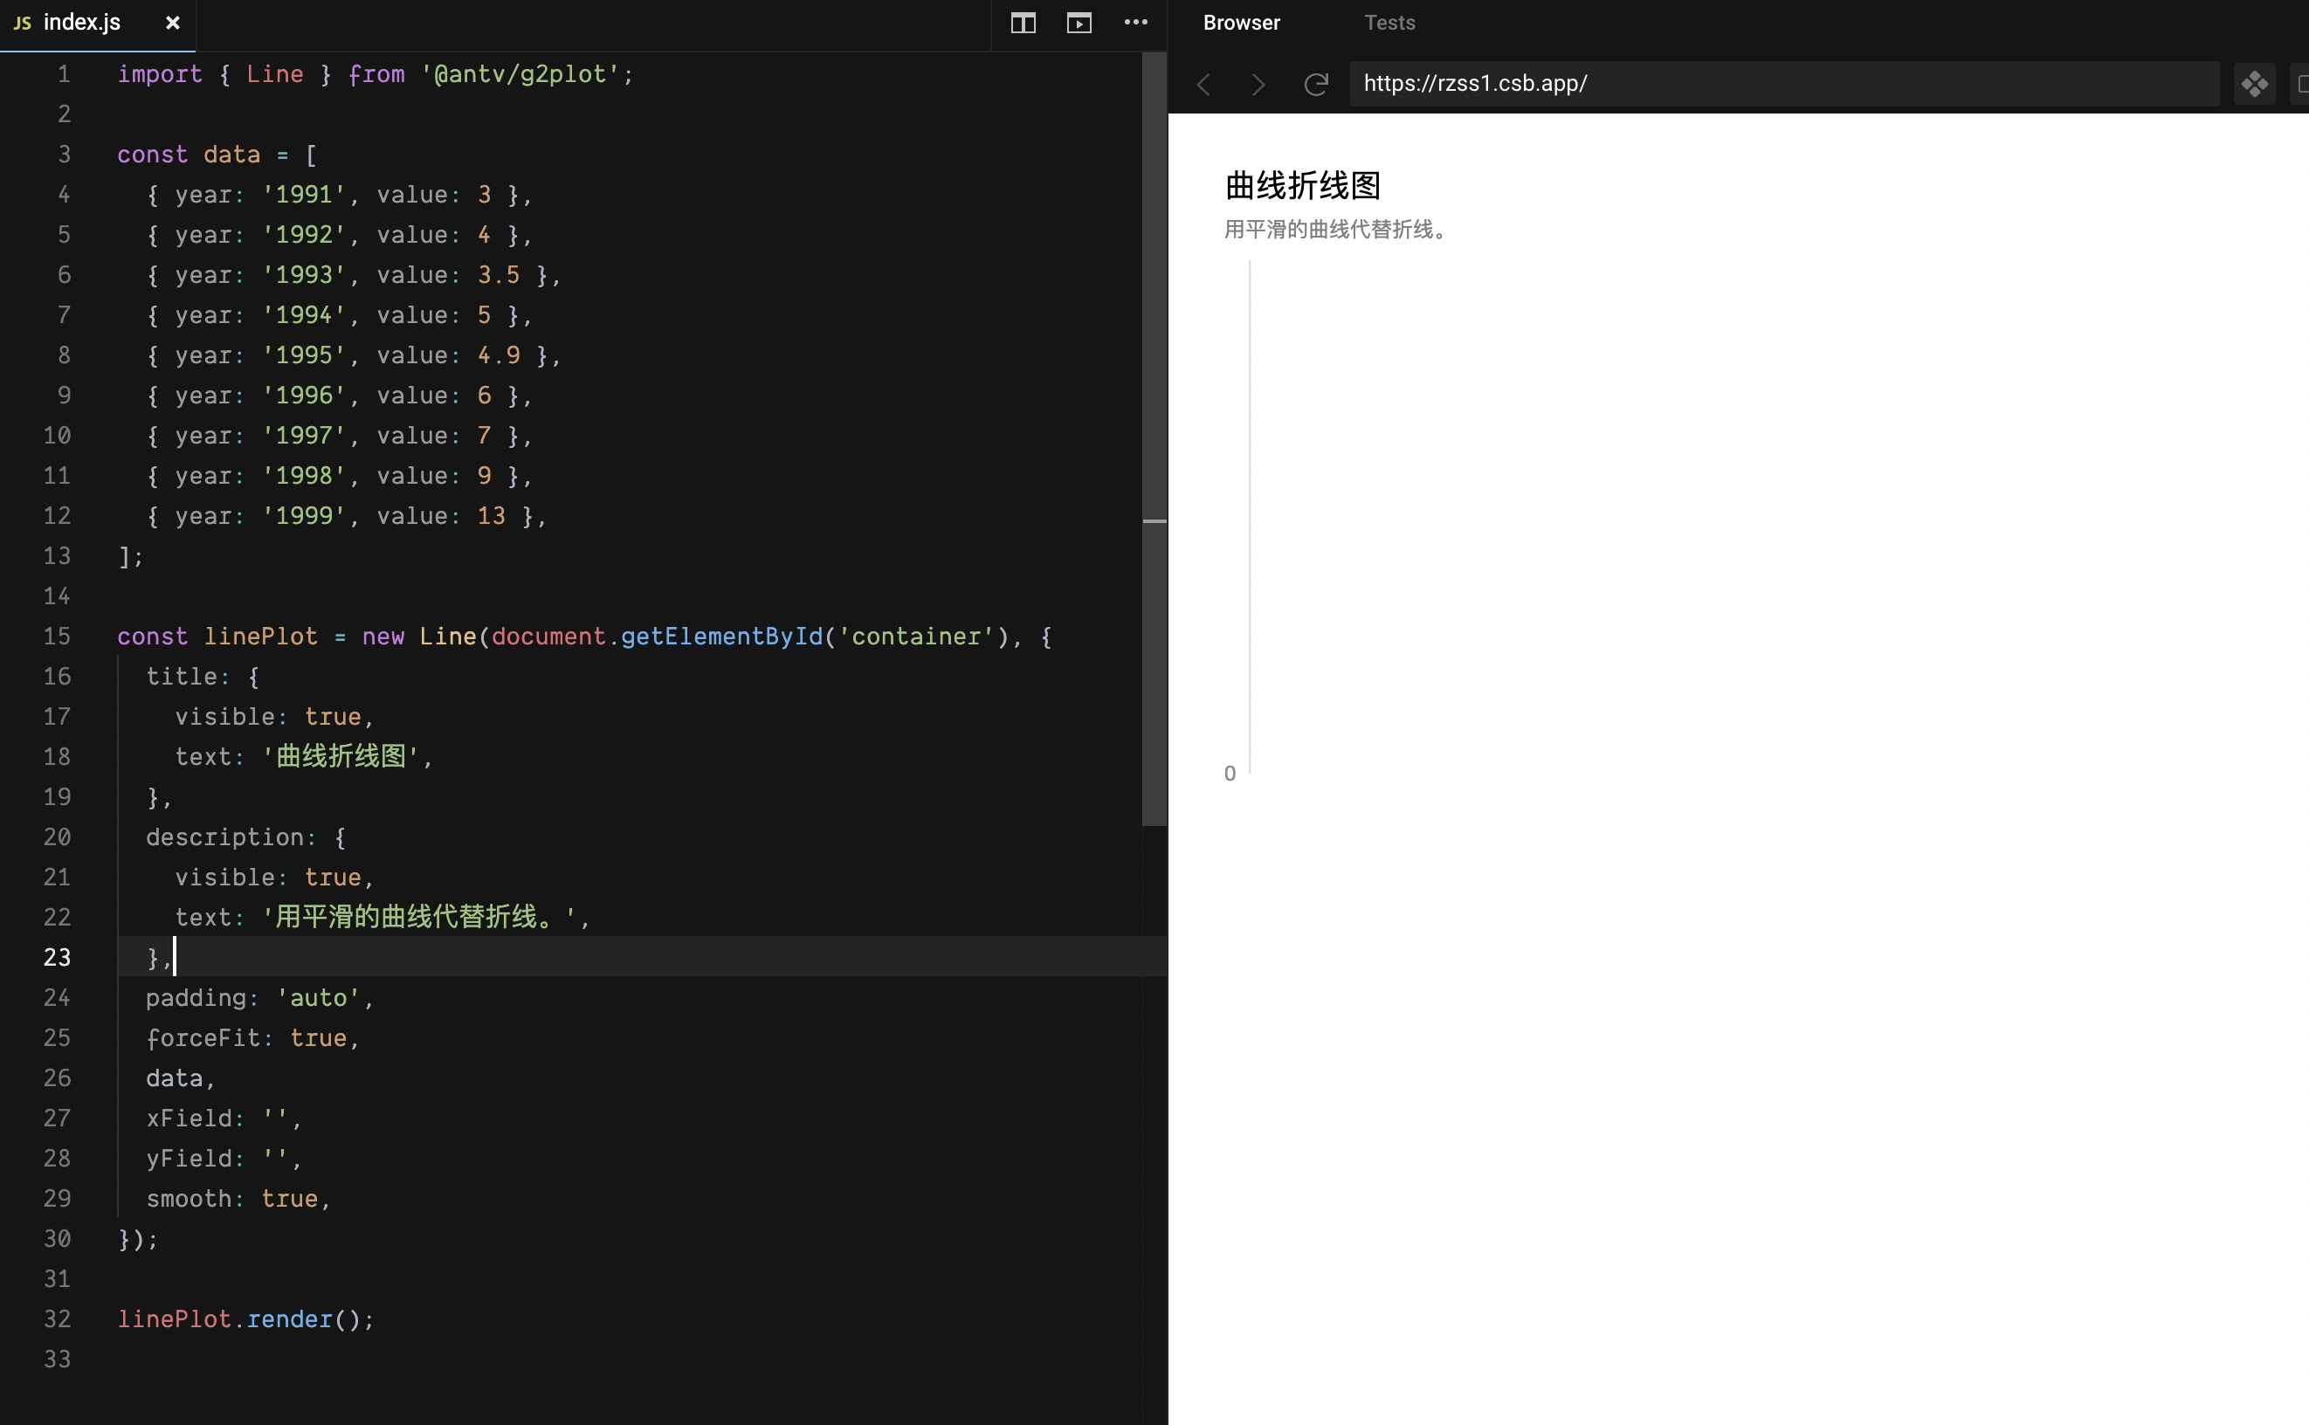Click line number 15 in the gutter
The width and height of the screenshot is (2309, 1425).
pos(56,637)
